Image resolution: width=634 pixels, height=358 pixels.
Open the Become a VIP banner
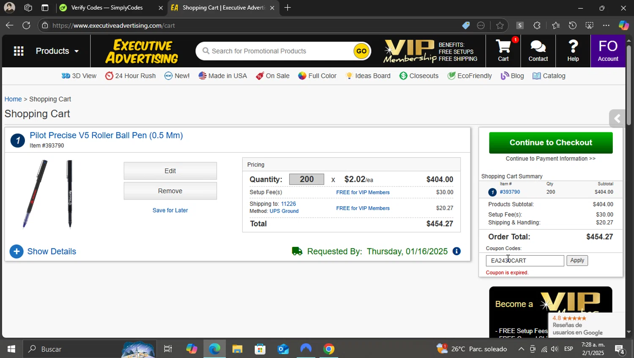point(551,312)
